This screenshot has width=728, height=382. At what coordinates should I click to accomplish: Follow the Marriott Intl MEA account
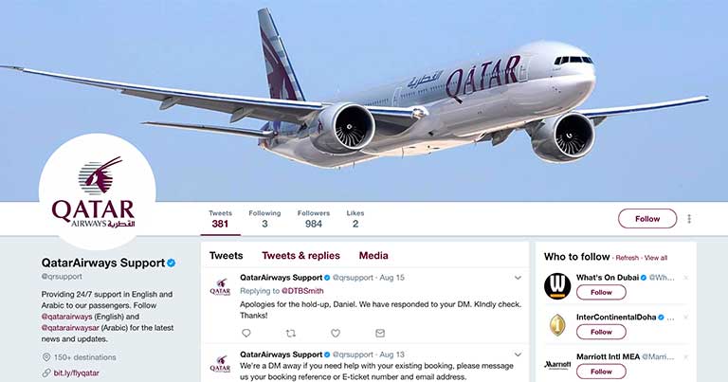pyautogui.click(x=601, y=372)
